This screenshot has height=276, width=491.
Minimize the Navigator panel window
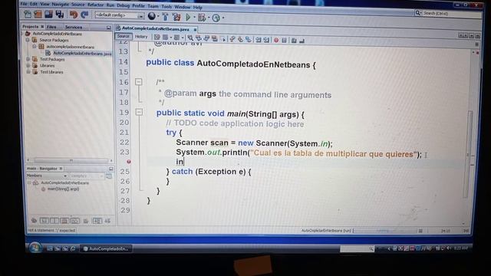[110, 169]
